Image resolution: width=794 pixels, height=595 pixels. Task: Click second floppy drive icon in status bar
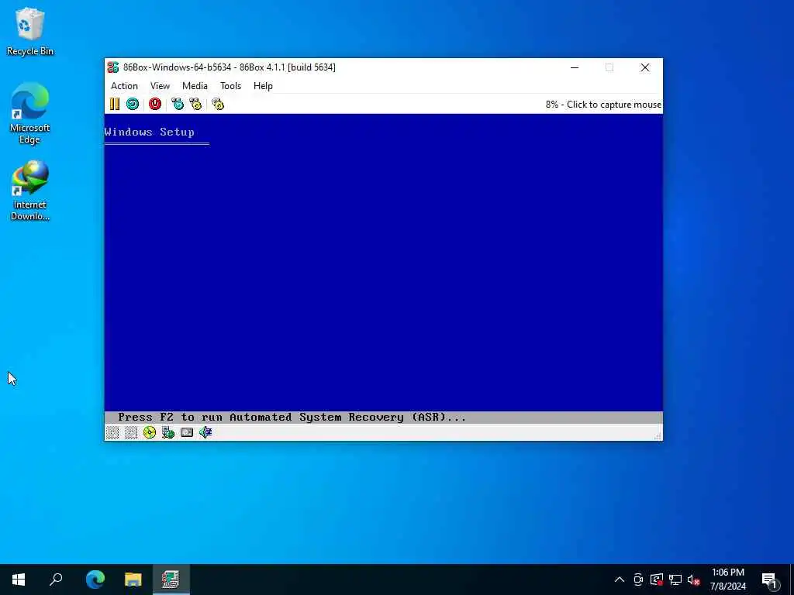click(x=131, y=432)
